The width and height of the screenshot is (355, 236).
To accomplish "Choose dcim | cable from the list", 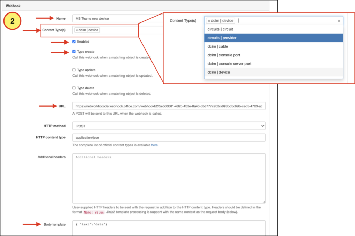I will click(274, 47).
